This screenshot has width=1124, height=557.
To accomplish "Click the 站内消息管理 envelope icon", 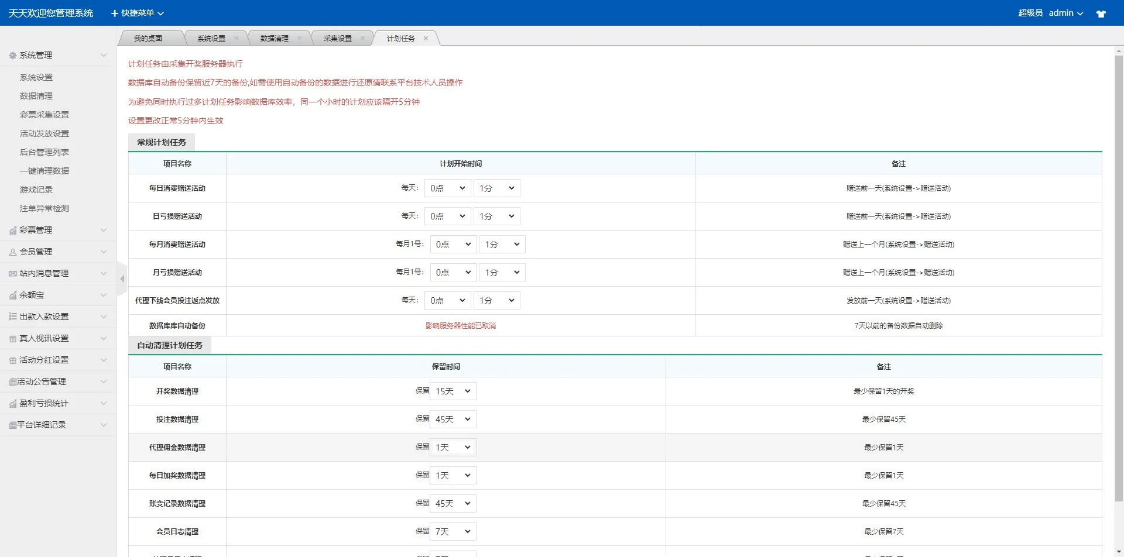I will coord(12,273).
